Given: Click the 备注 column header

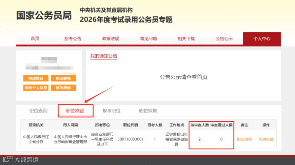Looking at the screenshot, I should (x=244, y=125).
